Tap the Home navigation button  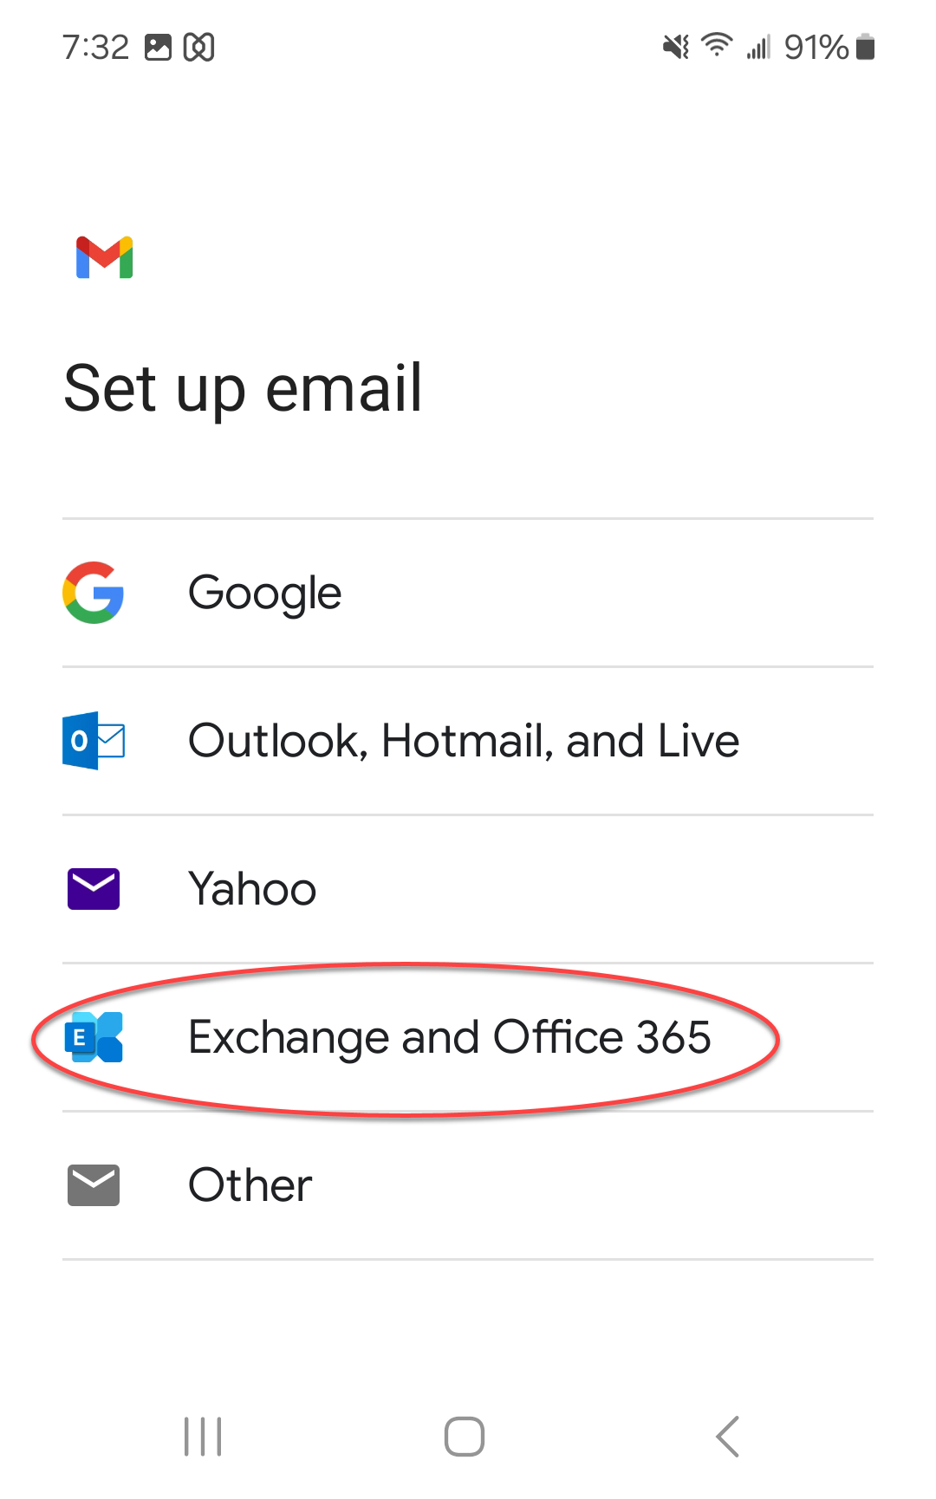[465, 1437]
